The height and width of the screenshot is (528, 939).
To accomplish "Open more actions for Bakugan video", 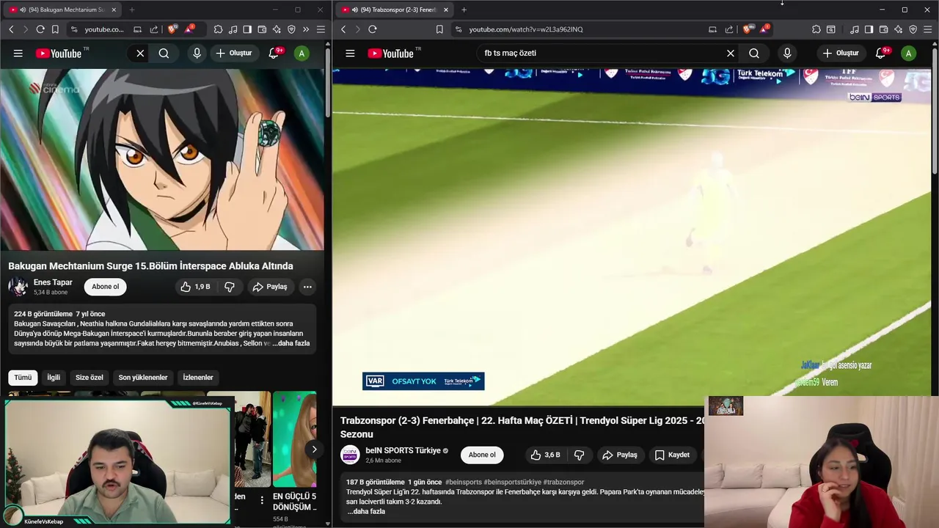I will [x=307, y=287].
